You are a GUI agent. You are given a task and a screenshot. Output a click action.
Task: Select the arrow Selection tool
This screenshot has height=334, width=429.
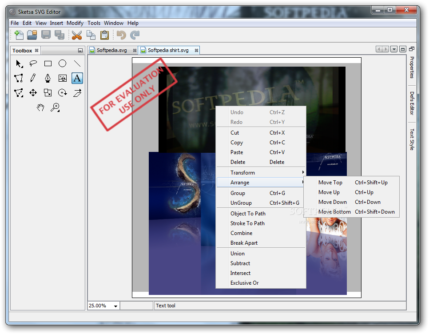(x=19, y=64)
